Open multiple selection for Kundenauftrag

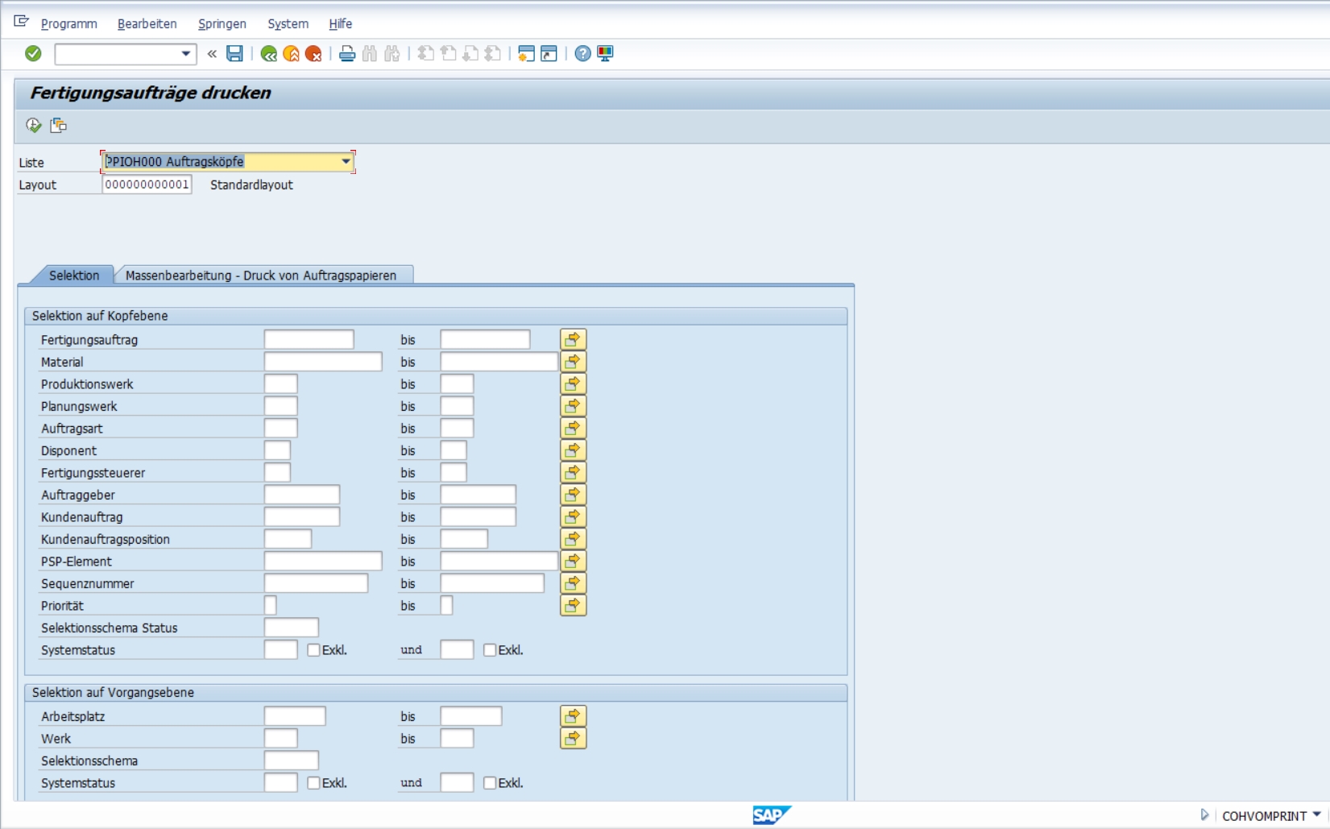pyautogui.click(x=573, y=516)
